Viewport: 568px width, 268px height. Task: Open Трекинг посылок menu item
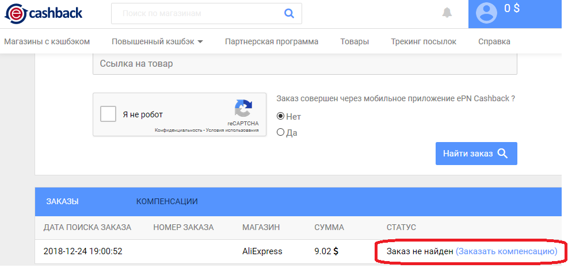click(x=424, y=41)
